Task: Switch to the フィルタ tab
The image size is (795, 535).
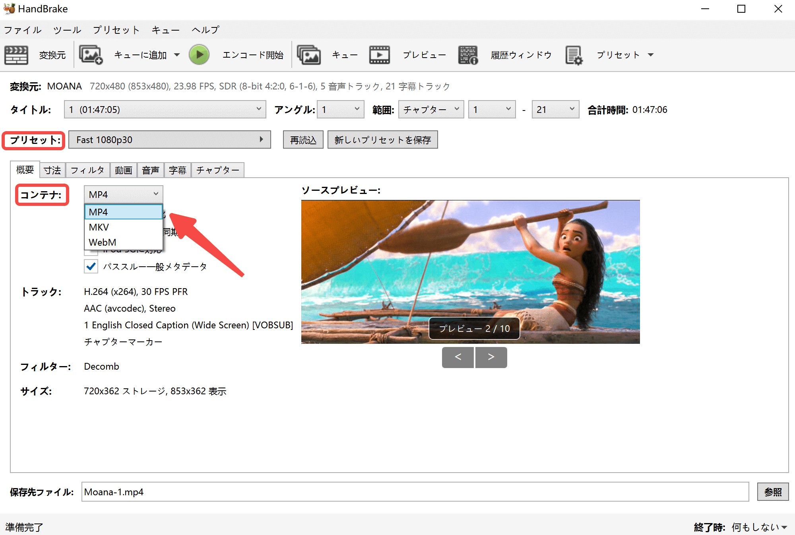Action: (87, 171)
